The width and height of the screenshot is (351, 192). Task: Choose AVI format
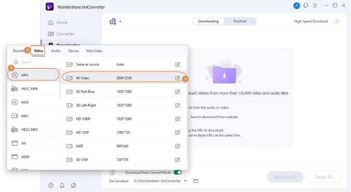click(34, 143)
